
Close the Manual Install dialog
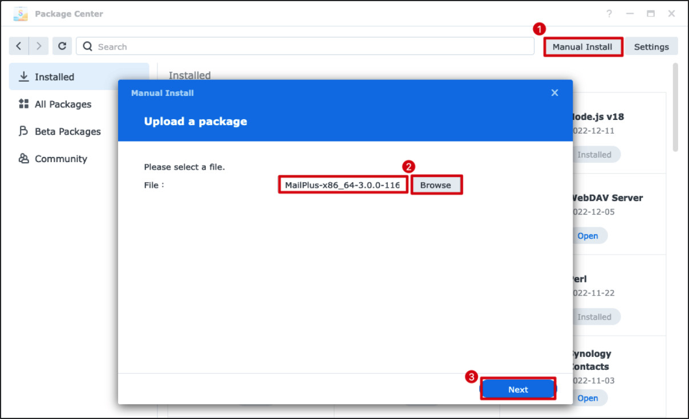pyautogui.click(x=554, y=93)
